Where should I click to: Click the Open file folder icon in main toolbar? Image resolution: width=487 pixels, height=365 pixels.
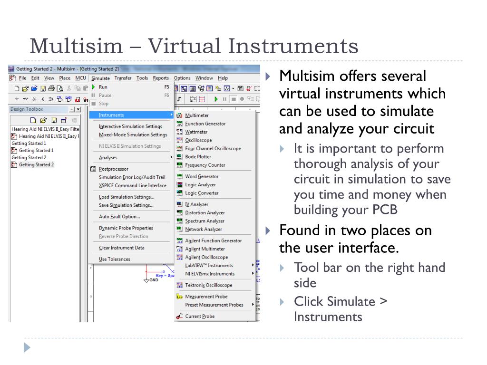pyautogui.click(x=25, y=88)
